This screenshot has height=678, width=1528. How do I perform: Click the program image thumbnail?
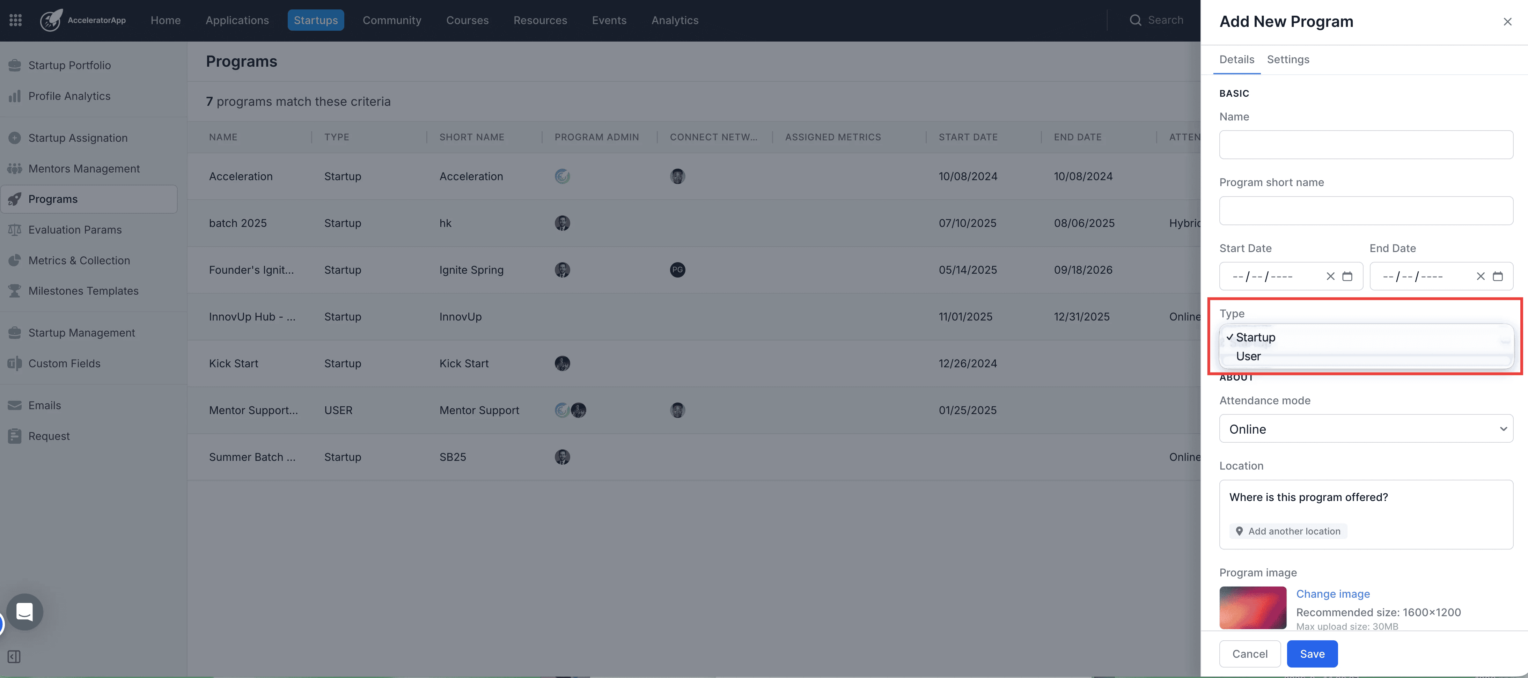tap(1253, 608)
